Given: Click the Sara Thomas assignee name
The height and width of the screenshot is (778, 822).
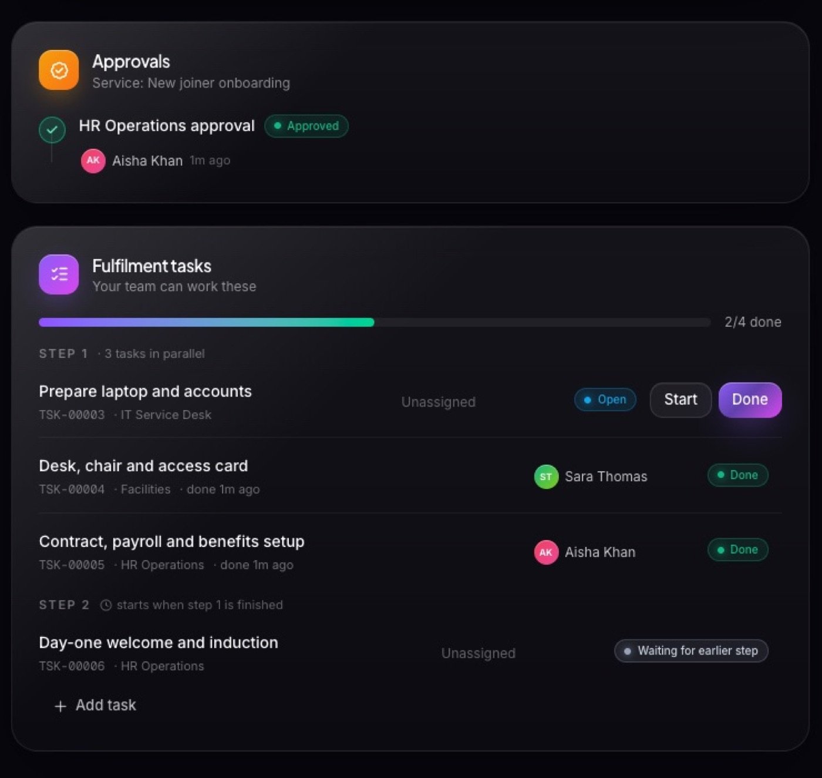Looking at the screenshot, I should click(606, 477).
